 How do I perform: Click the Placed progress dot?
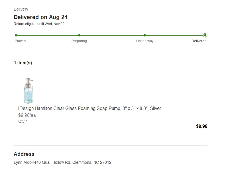(x=16, y=35)
